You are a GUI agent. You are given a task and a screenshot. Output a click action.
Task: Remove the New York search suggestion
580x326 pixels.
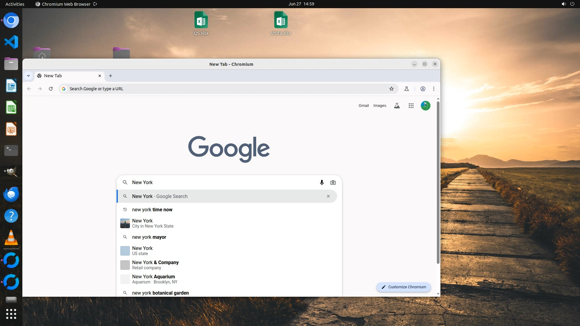tap(328, 196)
